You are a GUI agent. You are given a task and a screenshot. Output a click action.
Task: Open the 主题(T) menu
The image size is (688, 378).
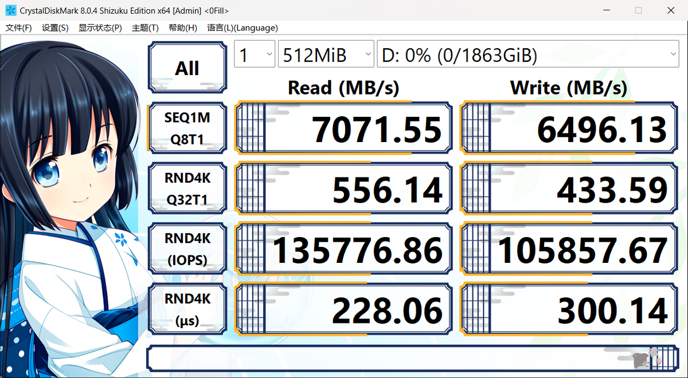pyautogui.click(x=145, y=27)
